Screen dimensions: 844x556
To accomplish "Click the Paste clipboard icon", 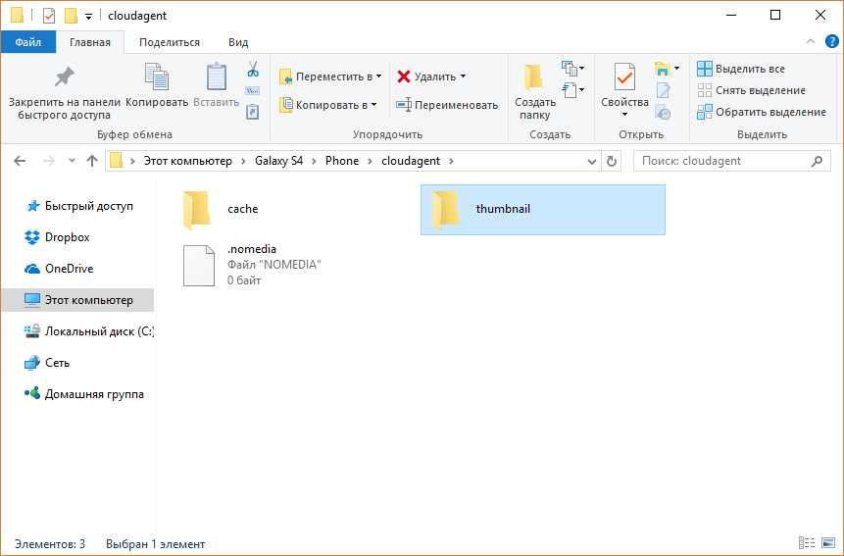I will point(216,77).
